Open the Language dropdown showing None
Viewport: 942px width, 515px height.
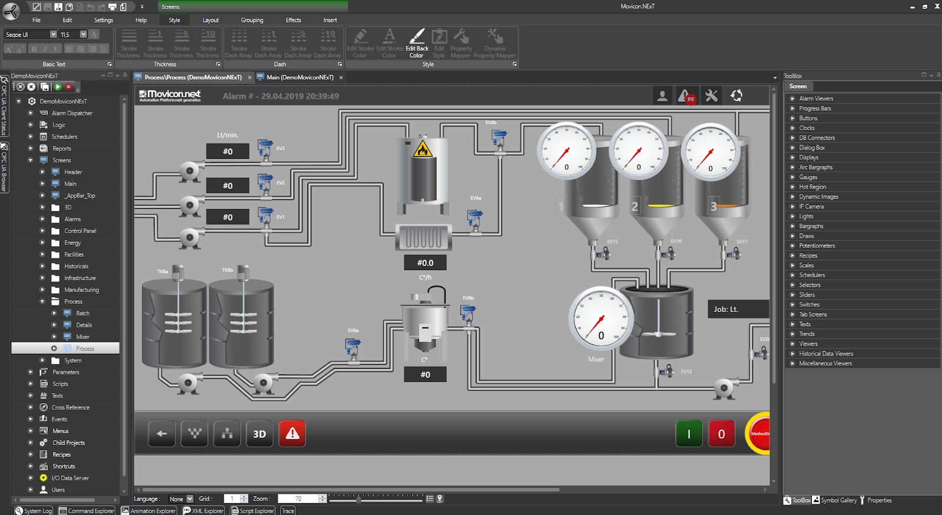point(181,499)
